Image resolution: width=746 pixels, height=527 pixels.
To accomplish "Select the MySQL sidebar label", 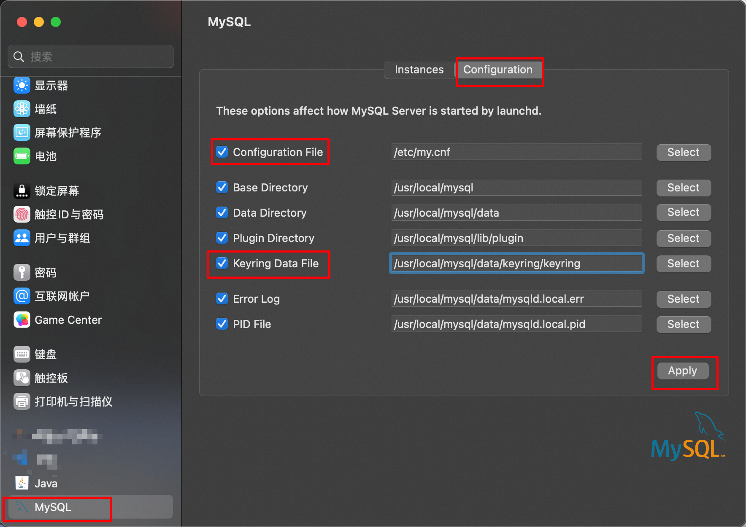I will click(53, 507).
